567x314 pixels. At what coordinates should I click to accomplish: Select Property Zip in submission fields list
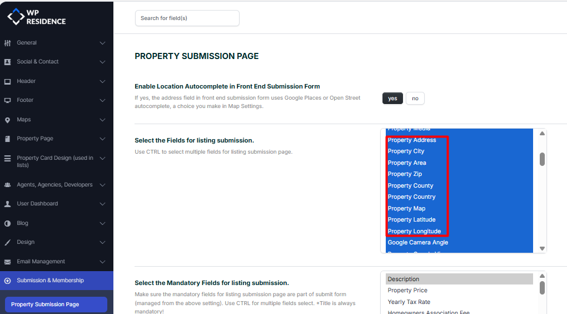tap(405, 174)
